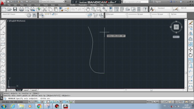Open the Layer Properties Manager

pyautogui.click(x=42, y=15)
